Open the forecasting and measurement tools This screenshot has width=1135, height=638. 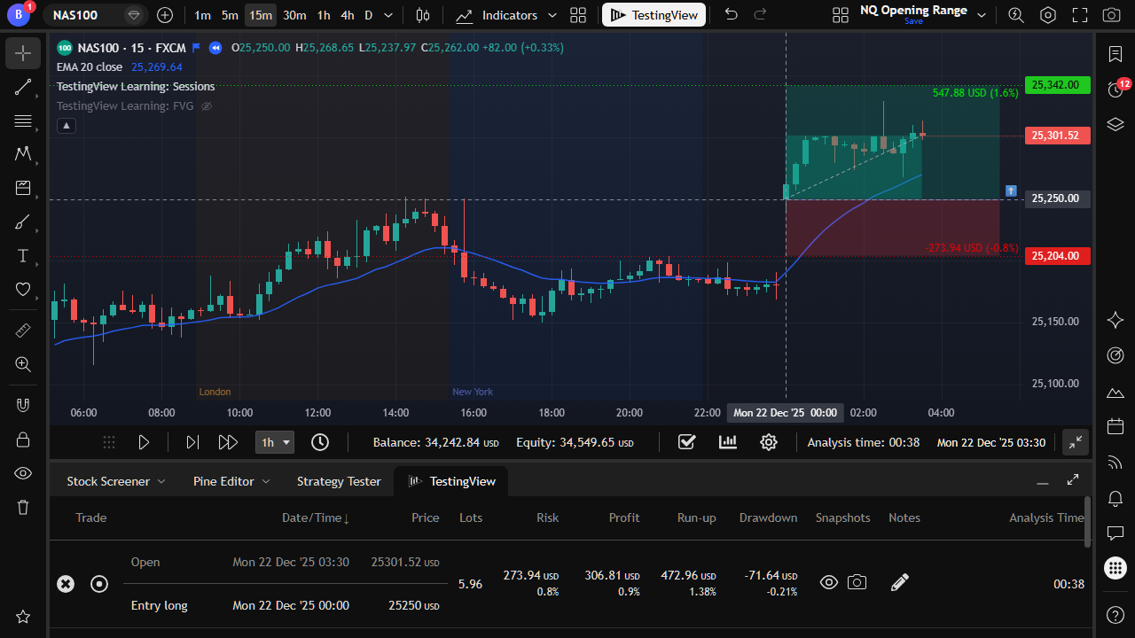pos(23,188)
